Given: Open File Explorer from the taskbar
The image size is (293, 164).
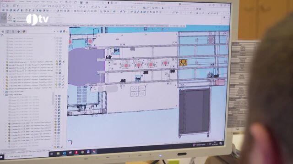Looking at the screenshot, I should tap(58, 154).
